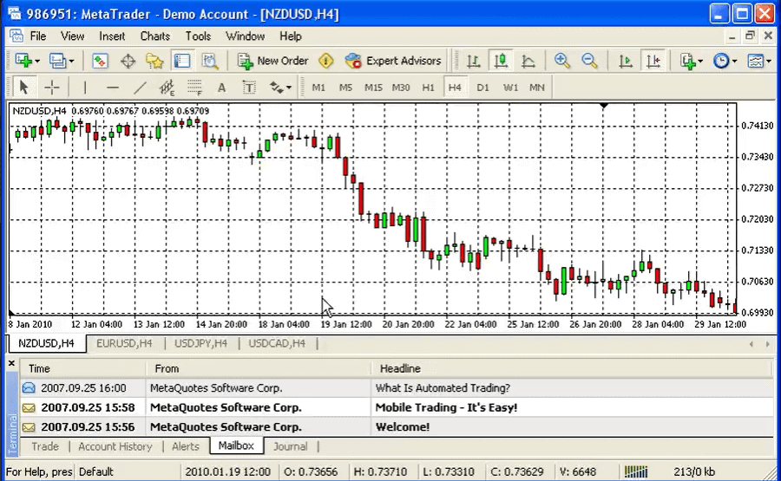The image size is (781, 481).
Task: Select the equidistant channel tool
Action: click(x=167, y=88)
